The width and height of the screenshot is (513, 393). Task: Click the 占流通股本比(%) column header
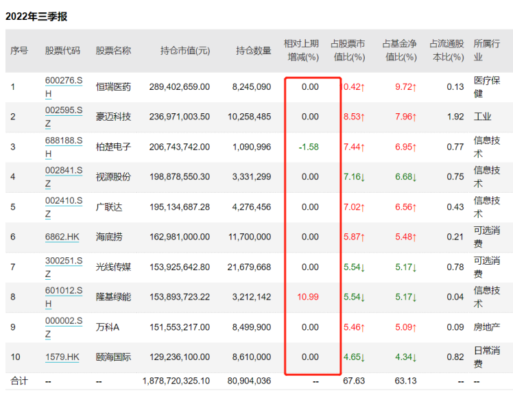point(447,50)
